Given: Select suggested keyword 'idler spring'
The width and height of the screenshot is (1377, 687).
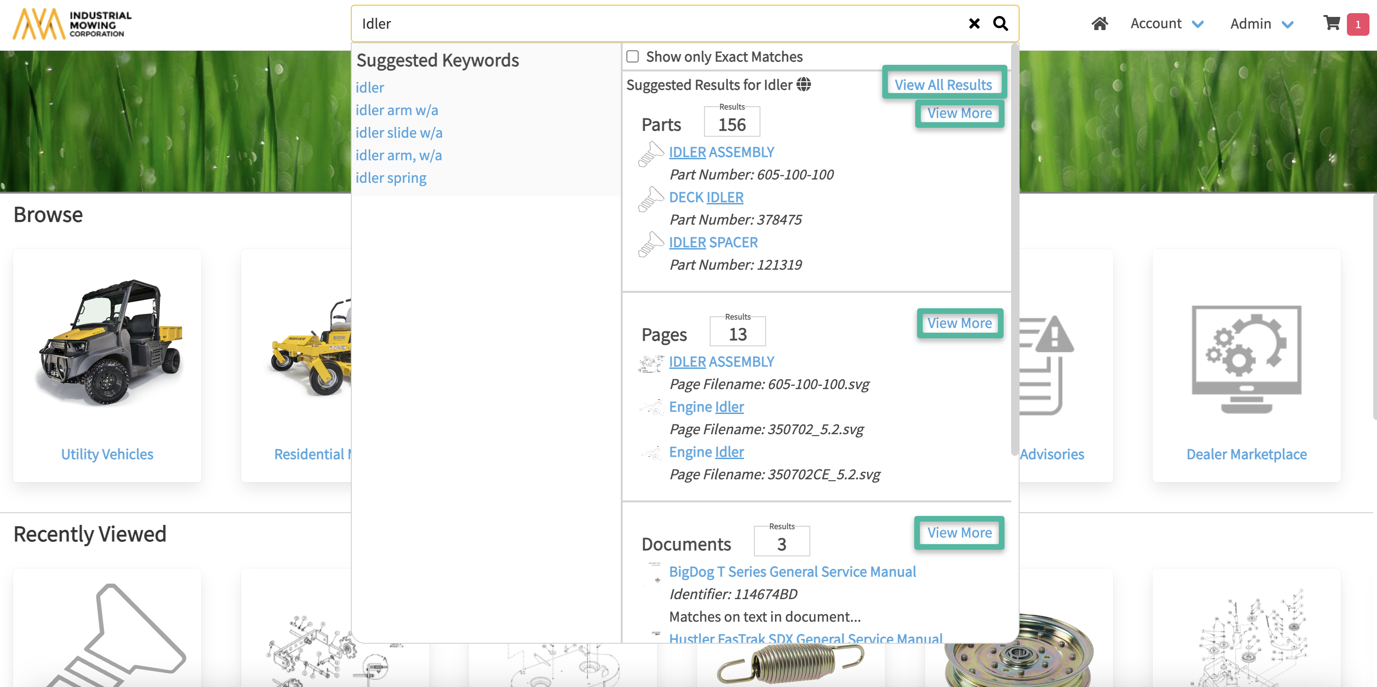Looking at the screenshot, I should (x=391, y=178).
